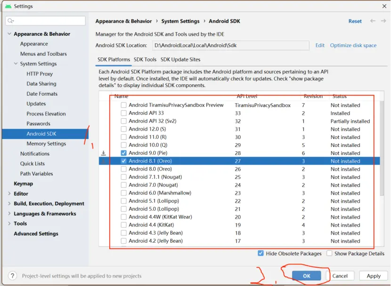Click the help question mark icon
The height and width of the screenshot is (286, 391).
[13, 276]
